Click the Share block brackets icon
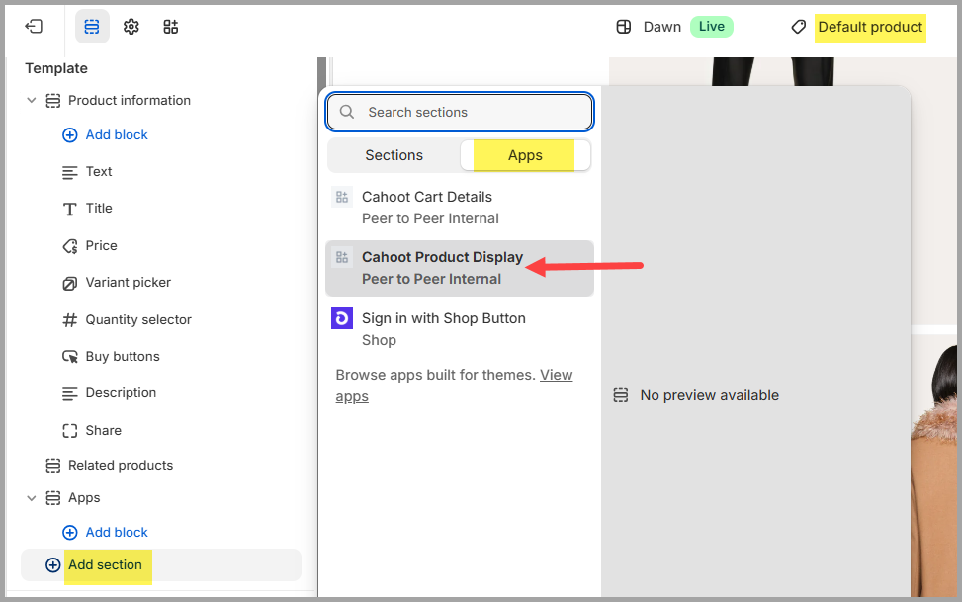 (70, 431)
